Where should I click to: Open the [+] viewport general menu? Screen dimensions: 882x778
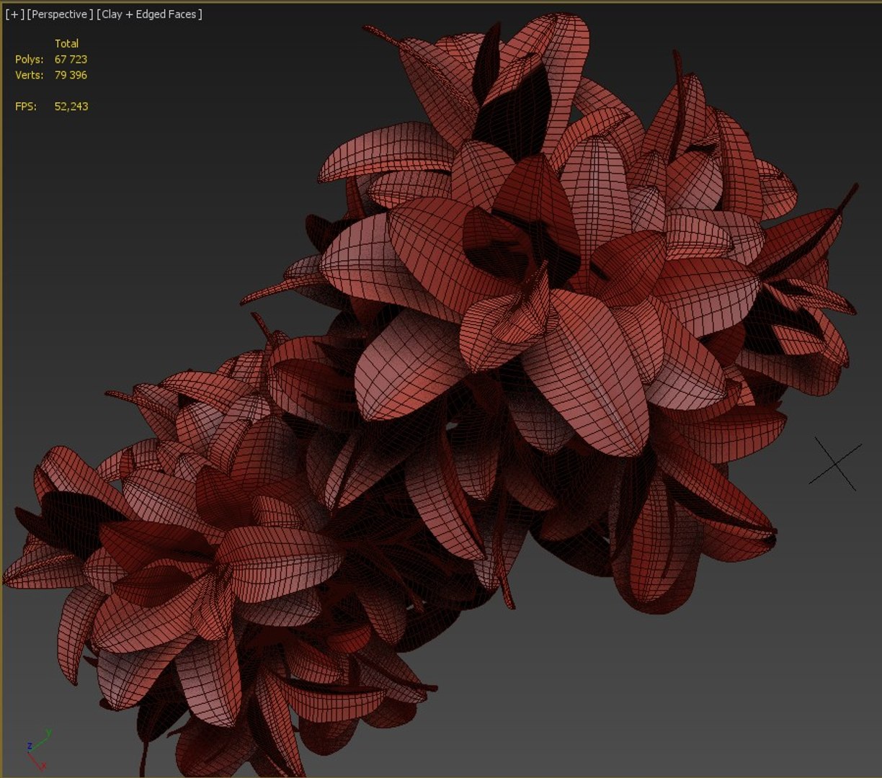(x=14, y=14)
